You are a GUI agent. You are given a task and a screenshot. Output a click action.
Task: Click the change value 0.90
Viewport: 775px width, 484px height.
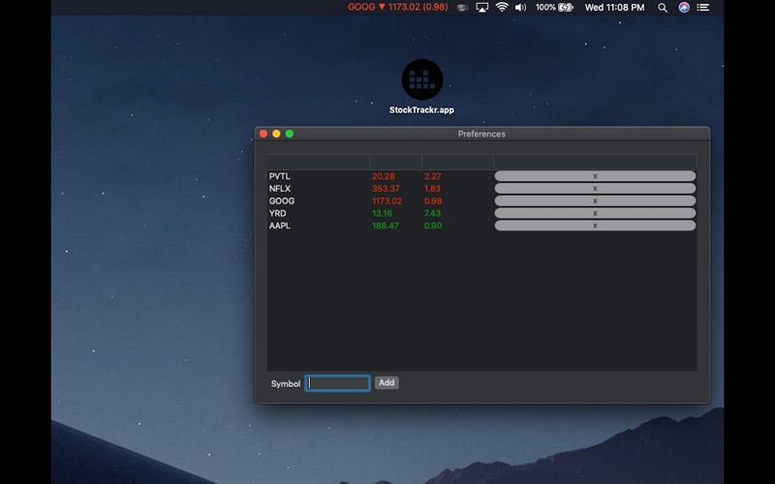tap(433, 226)
